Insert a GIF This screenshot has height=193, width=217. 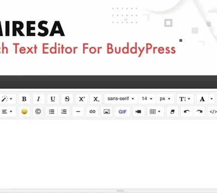(x=122, y=111)
